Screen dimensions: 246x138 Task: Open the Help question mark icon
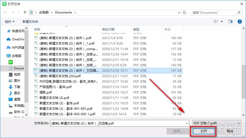[x=239, y=21]
